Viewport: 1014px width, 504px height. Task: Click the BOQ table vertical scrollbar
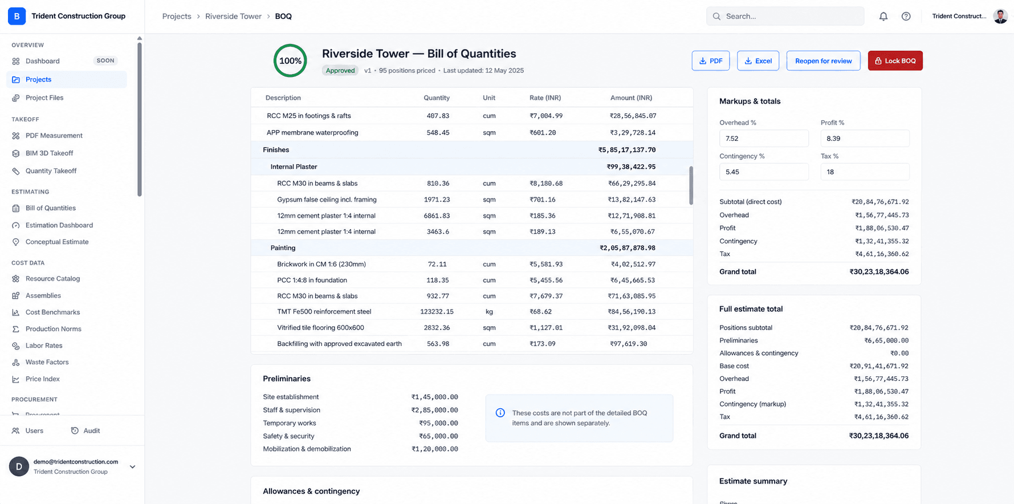(691, 185)
